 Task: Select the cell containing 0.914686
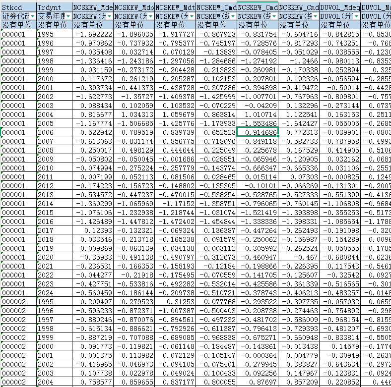click(x=258, y=132)
